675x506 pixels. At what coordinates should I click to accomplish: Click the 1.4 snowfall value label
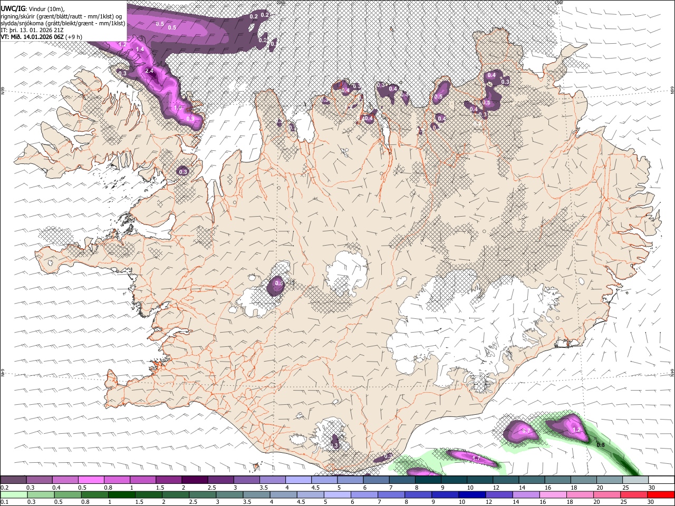[x=140, y=49]
